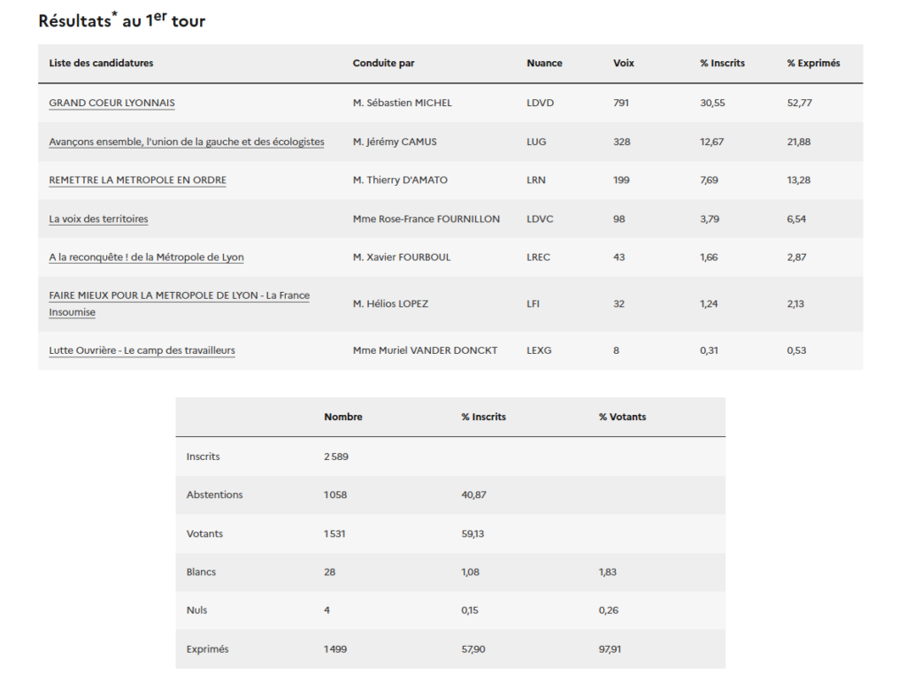Image resolution: width=906 pixels, height=690 pixels.
Task: Click the Conduite par column header
Action: point(383,64)
